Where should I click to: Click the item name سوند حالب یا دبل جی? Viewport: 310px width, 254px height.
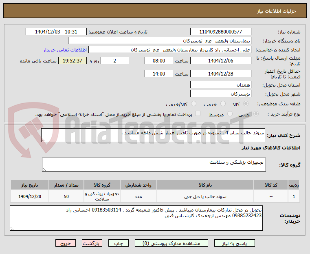205,196
